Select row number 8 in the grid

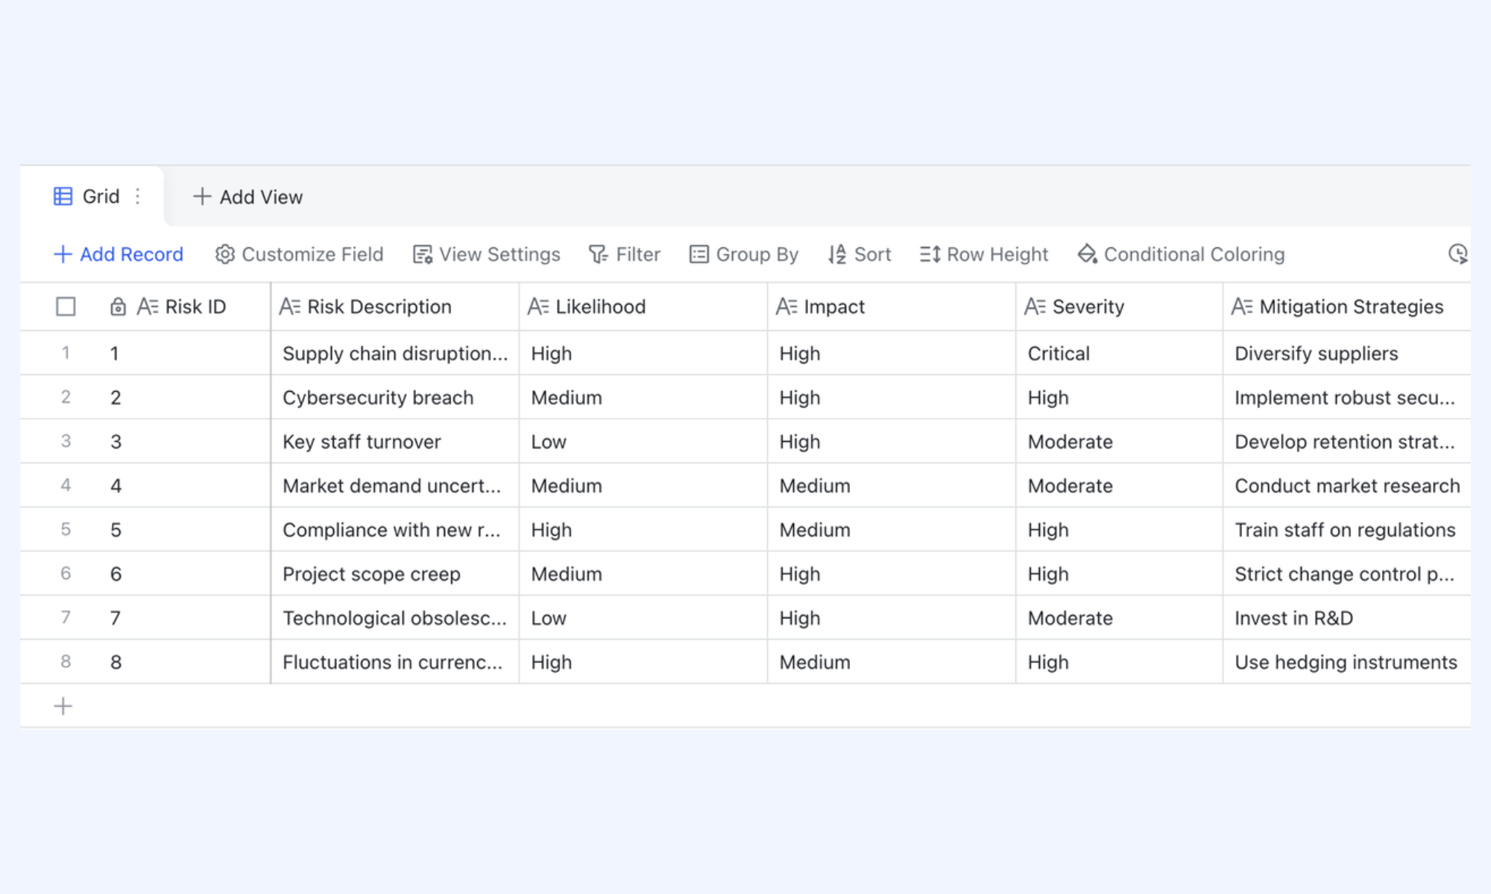[x=66, y=662]
